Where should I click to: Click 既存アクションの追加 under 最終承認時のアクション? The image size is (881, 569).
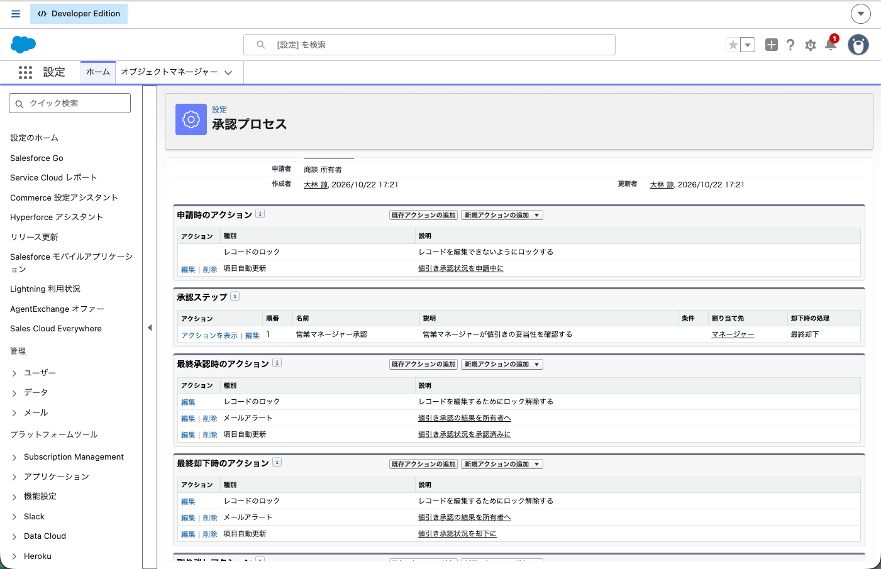click(423, 364)
